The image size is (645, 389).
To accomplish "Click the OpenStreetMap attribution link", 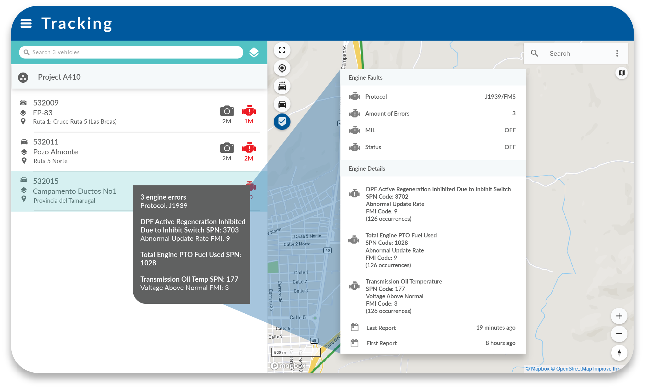I will coord(573,369).
